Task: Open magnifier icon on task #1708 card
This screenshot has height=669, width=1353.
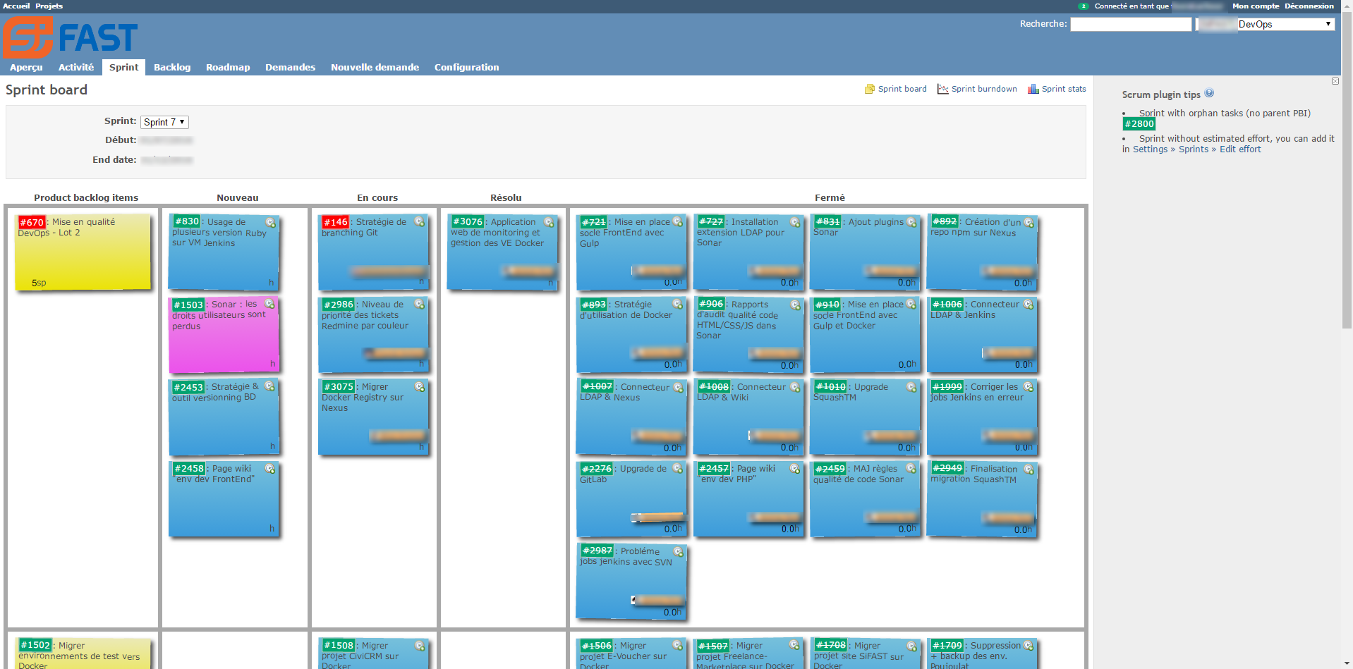Action: [x=911, y=646]
